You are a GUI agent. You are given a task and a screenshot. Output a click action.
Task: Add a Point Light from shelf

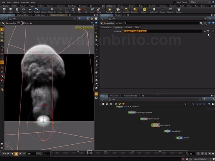pos(110,10)
